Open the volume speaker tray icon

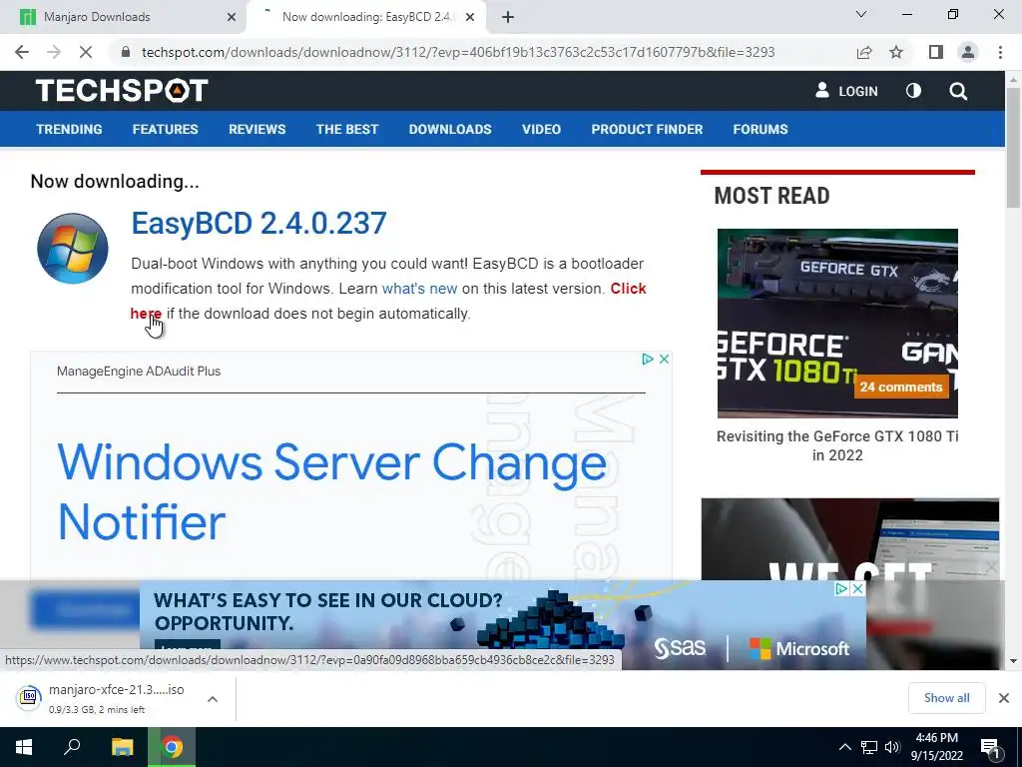892,747
